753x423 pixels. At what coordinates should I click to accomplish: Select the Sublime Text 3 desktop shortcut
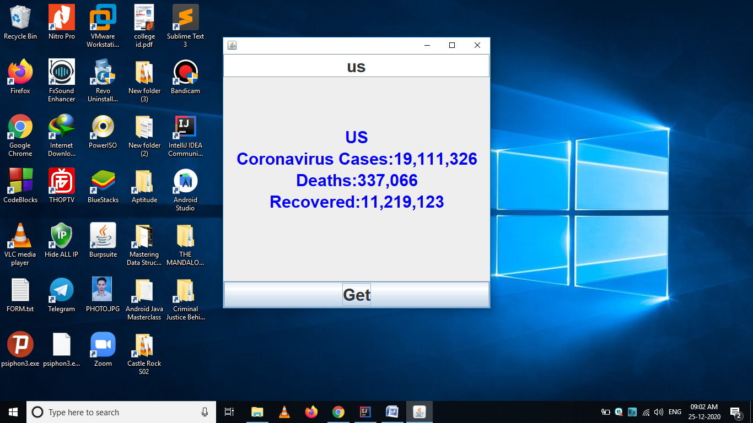click(186, 26)
